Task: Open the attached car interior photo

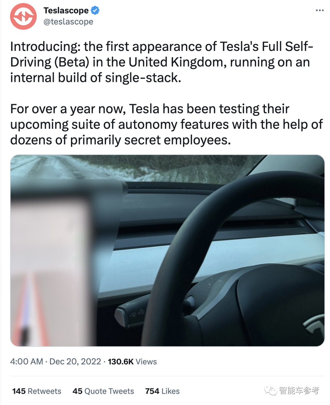Action: pos(167,250)
